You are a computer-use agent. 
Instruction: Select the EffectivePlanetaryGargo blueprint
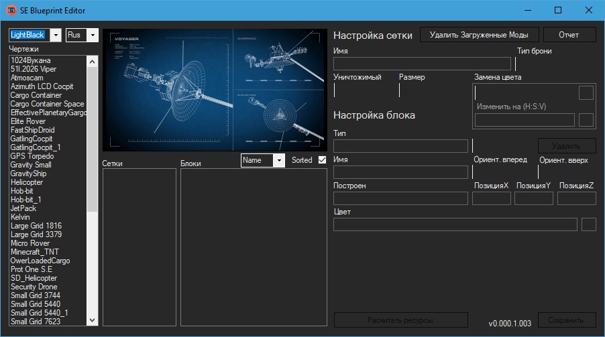click(48, 113)
